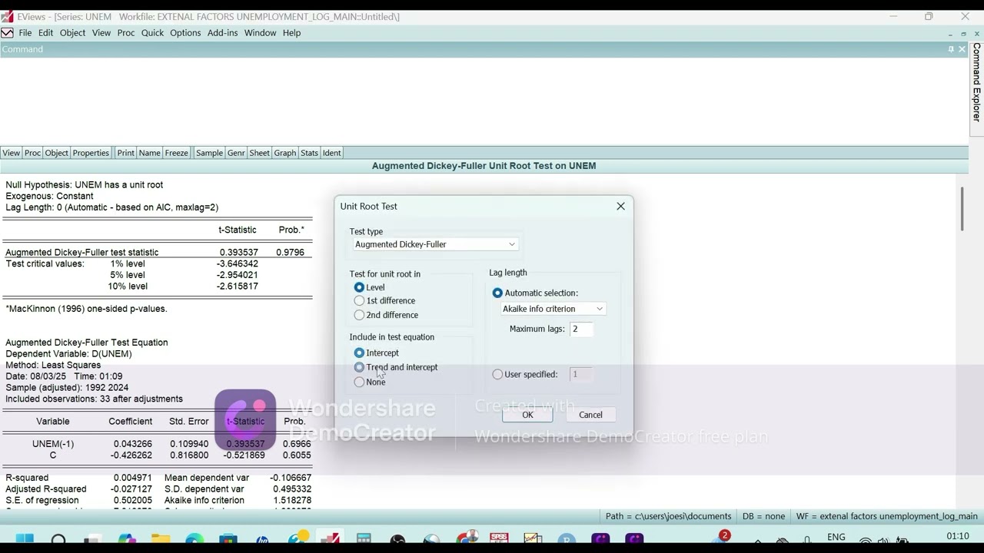Open the Test type dropdown
Screen dimensions: 984x553
(434, 244)
